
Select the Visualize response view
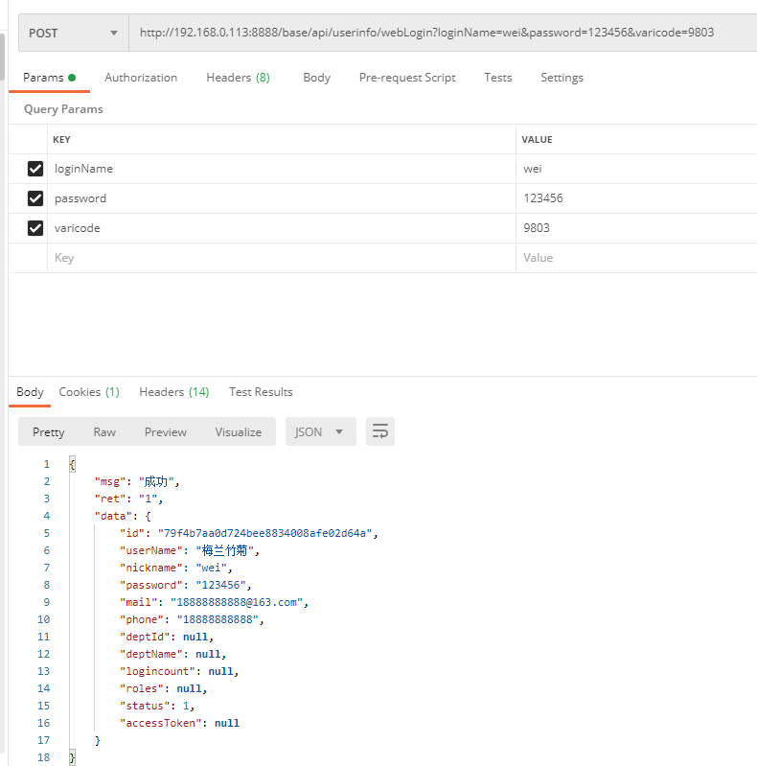(239, 431)
